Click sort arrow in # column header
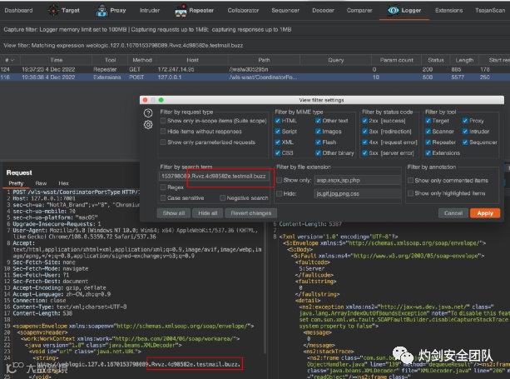 (12, 60)
